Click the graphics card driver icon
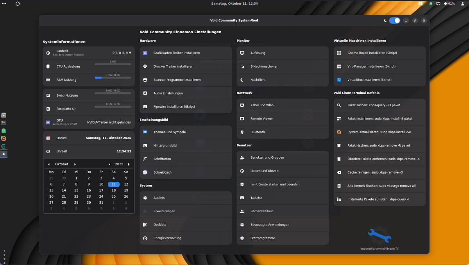 click(145, 53)
